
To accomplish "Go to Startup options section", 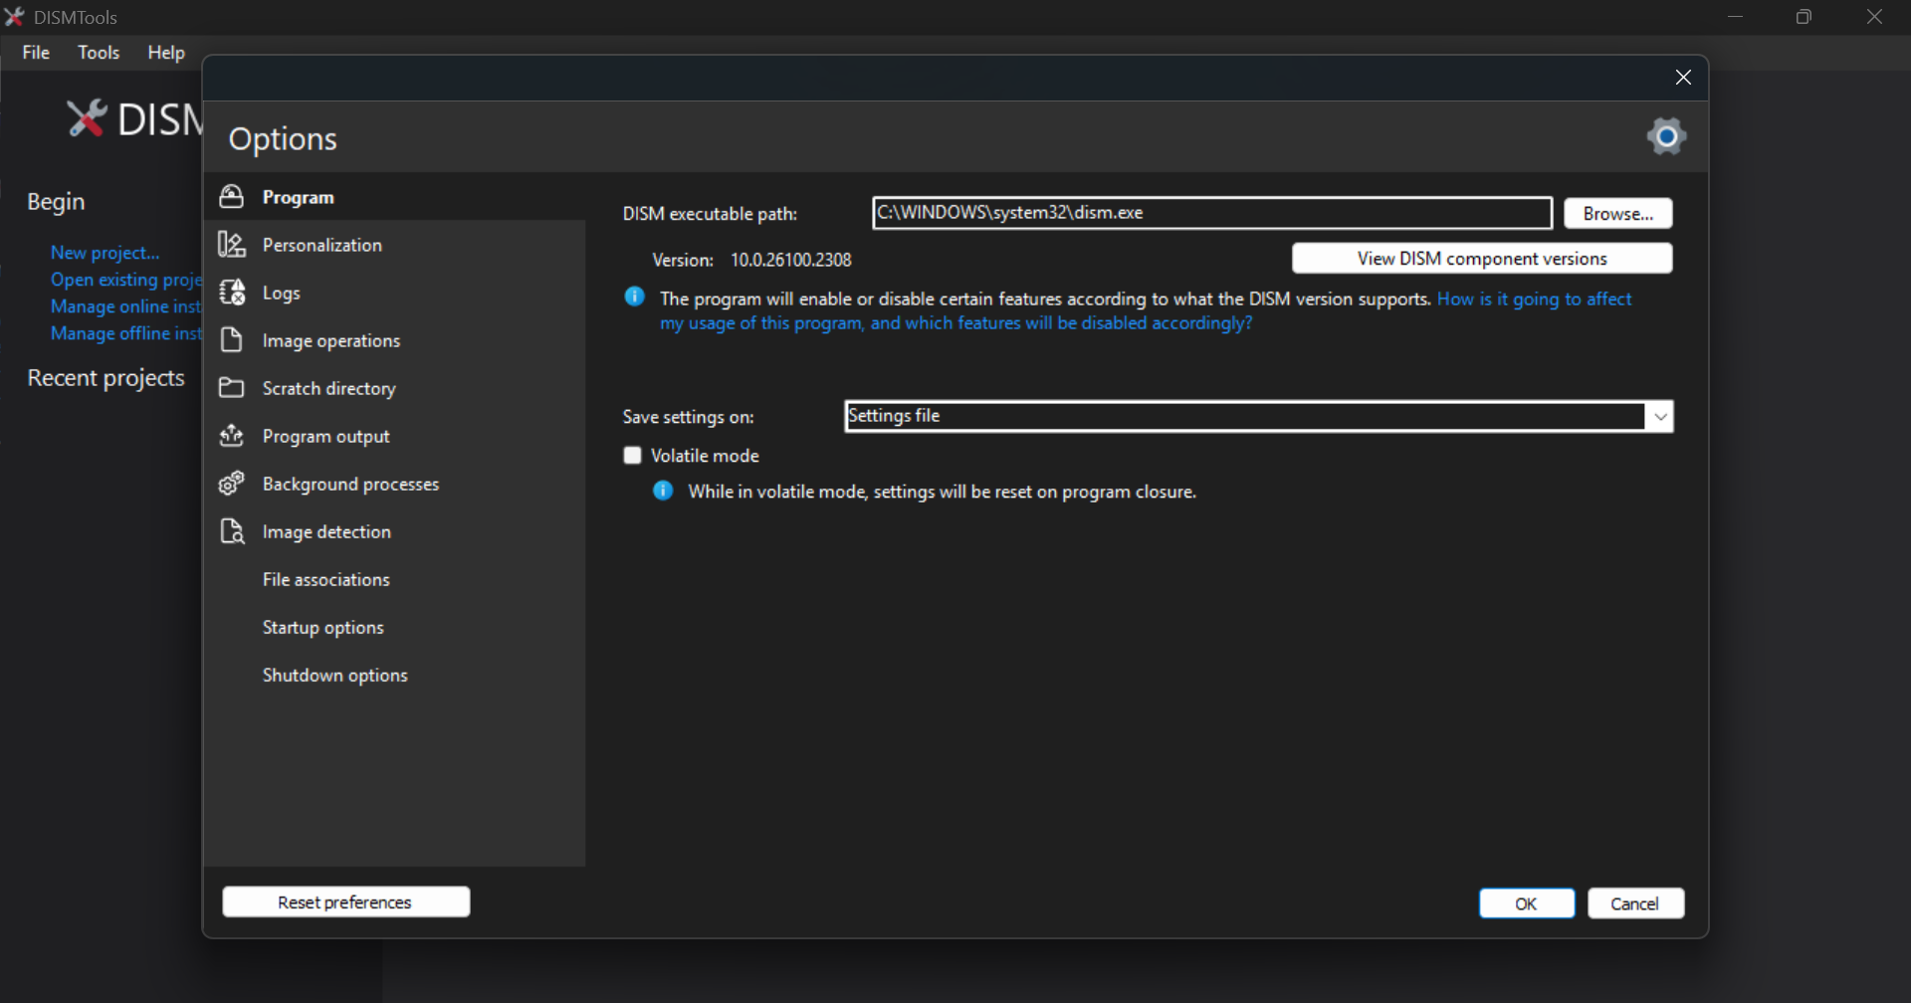I will (x=323, y=628).
